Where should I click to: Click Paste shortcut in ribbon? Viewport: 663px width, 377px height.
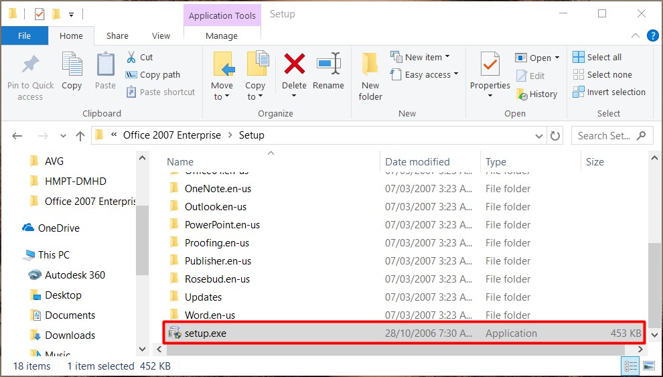(x=161, y=92)
